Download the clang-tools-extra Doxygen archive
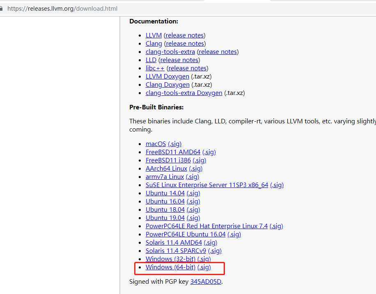This screenshot has width=376, height=294. click(x=184, y=93)
